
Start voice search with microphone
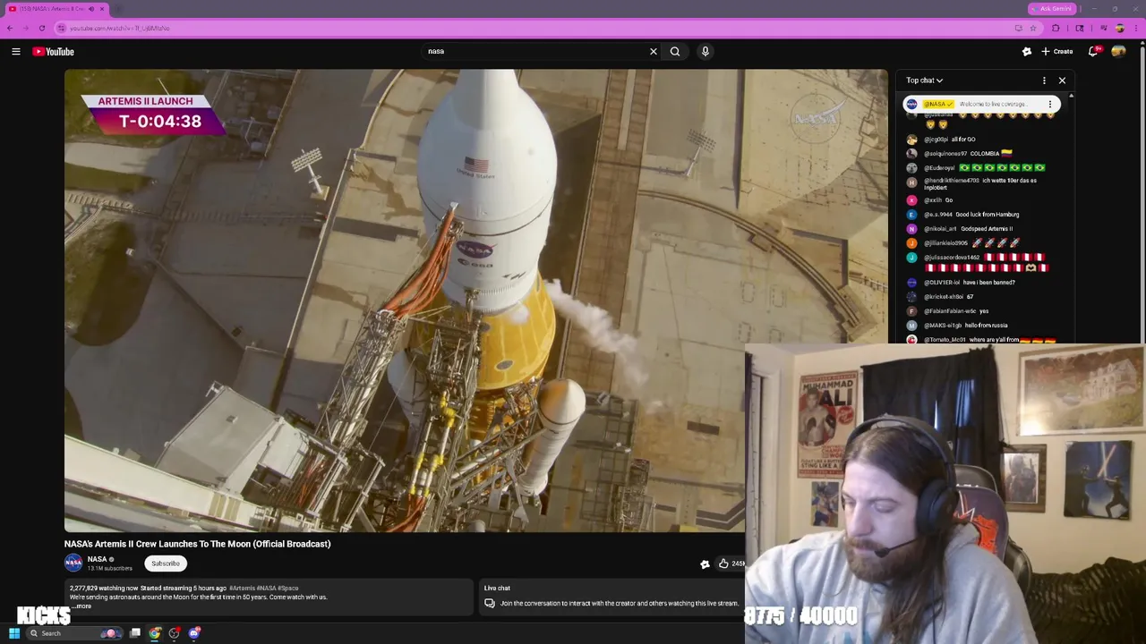click(706, 52)
